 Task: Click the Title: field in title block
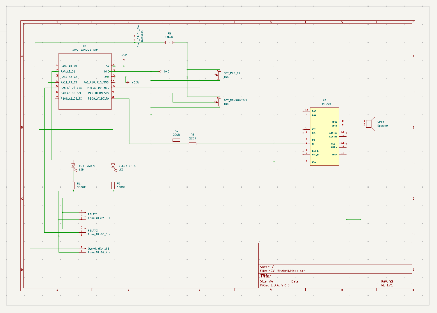coord(265,276)
